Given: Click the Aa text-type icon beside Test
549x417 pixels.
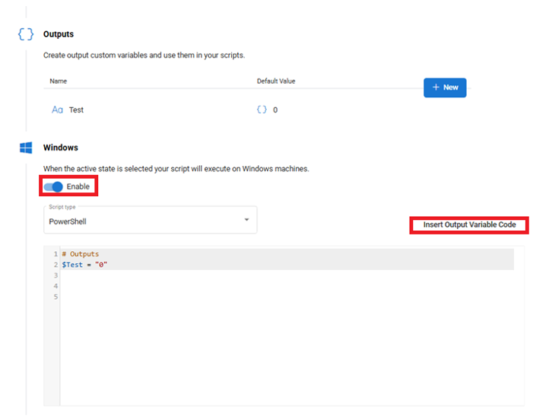Looking at the screenshot, I should [x=57, y=110].
